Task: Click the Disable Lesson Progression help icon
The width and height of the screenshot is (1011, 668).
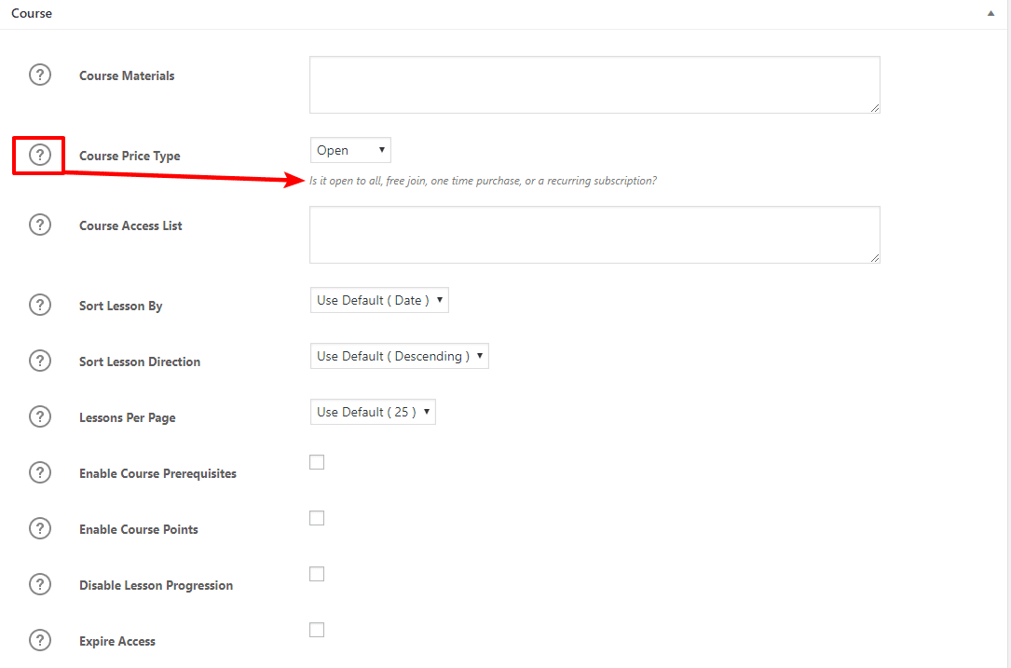Action: tap(40, 583)
